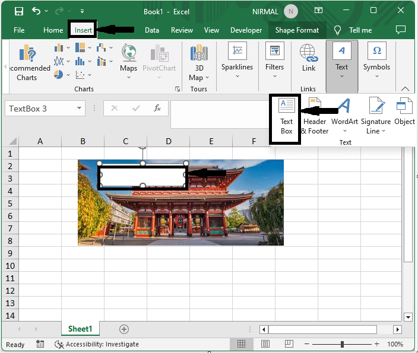Screen dimensions: 418x353
Task: Insert a Link via ribbon icon
Action: tap(308, 54)
